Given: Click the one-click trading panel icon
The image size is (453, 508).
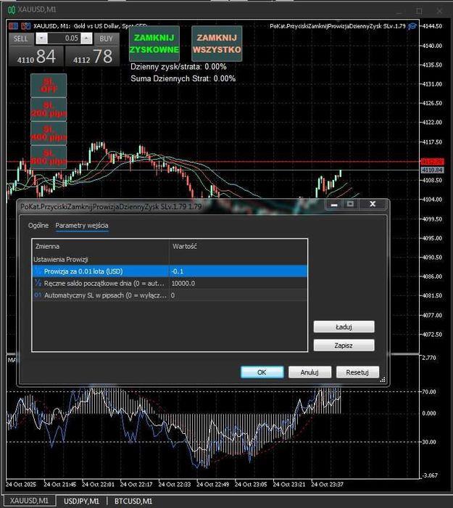Looking at the screenshot, I should coord(13,26).
